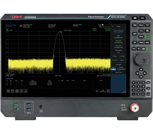The width and height of the screenshot is (153, 134).
Task: Click the rotary knob
Action: (141, 60)
